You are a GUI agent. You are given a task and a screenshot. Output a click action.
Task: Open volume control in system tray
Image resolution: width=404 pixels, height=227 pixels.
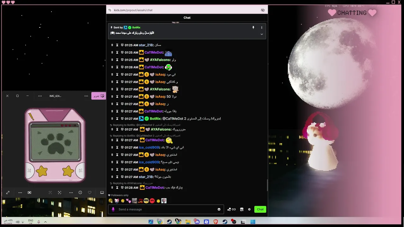tap(18, 222)
